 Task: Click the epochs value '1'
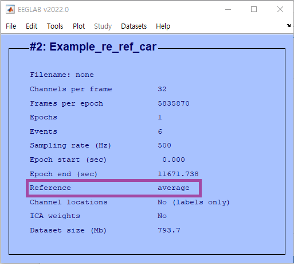coord(160,117)
